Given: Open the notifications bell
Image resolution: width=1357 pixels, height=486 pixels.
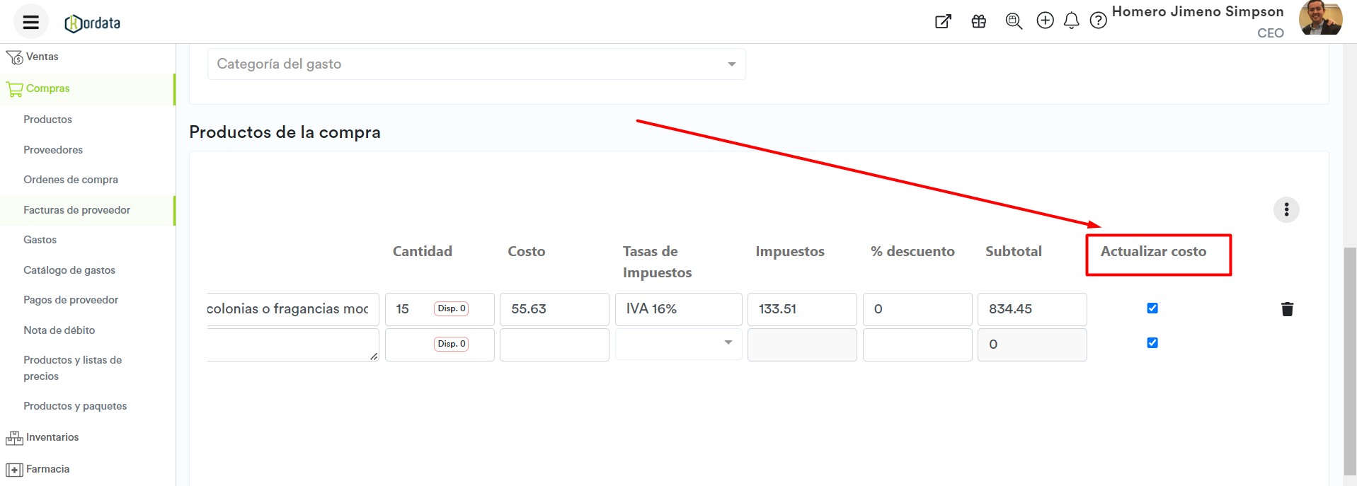Looking at the screenshot, I should [x=1071, y=21].
